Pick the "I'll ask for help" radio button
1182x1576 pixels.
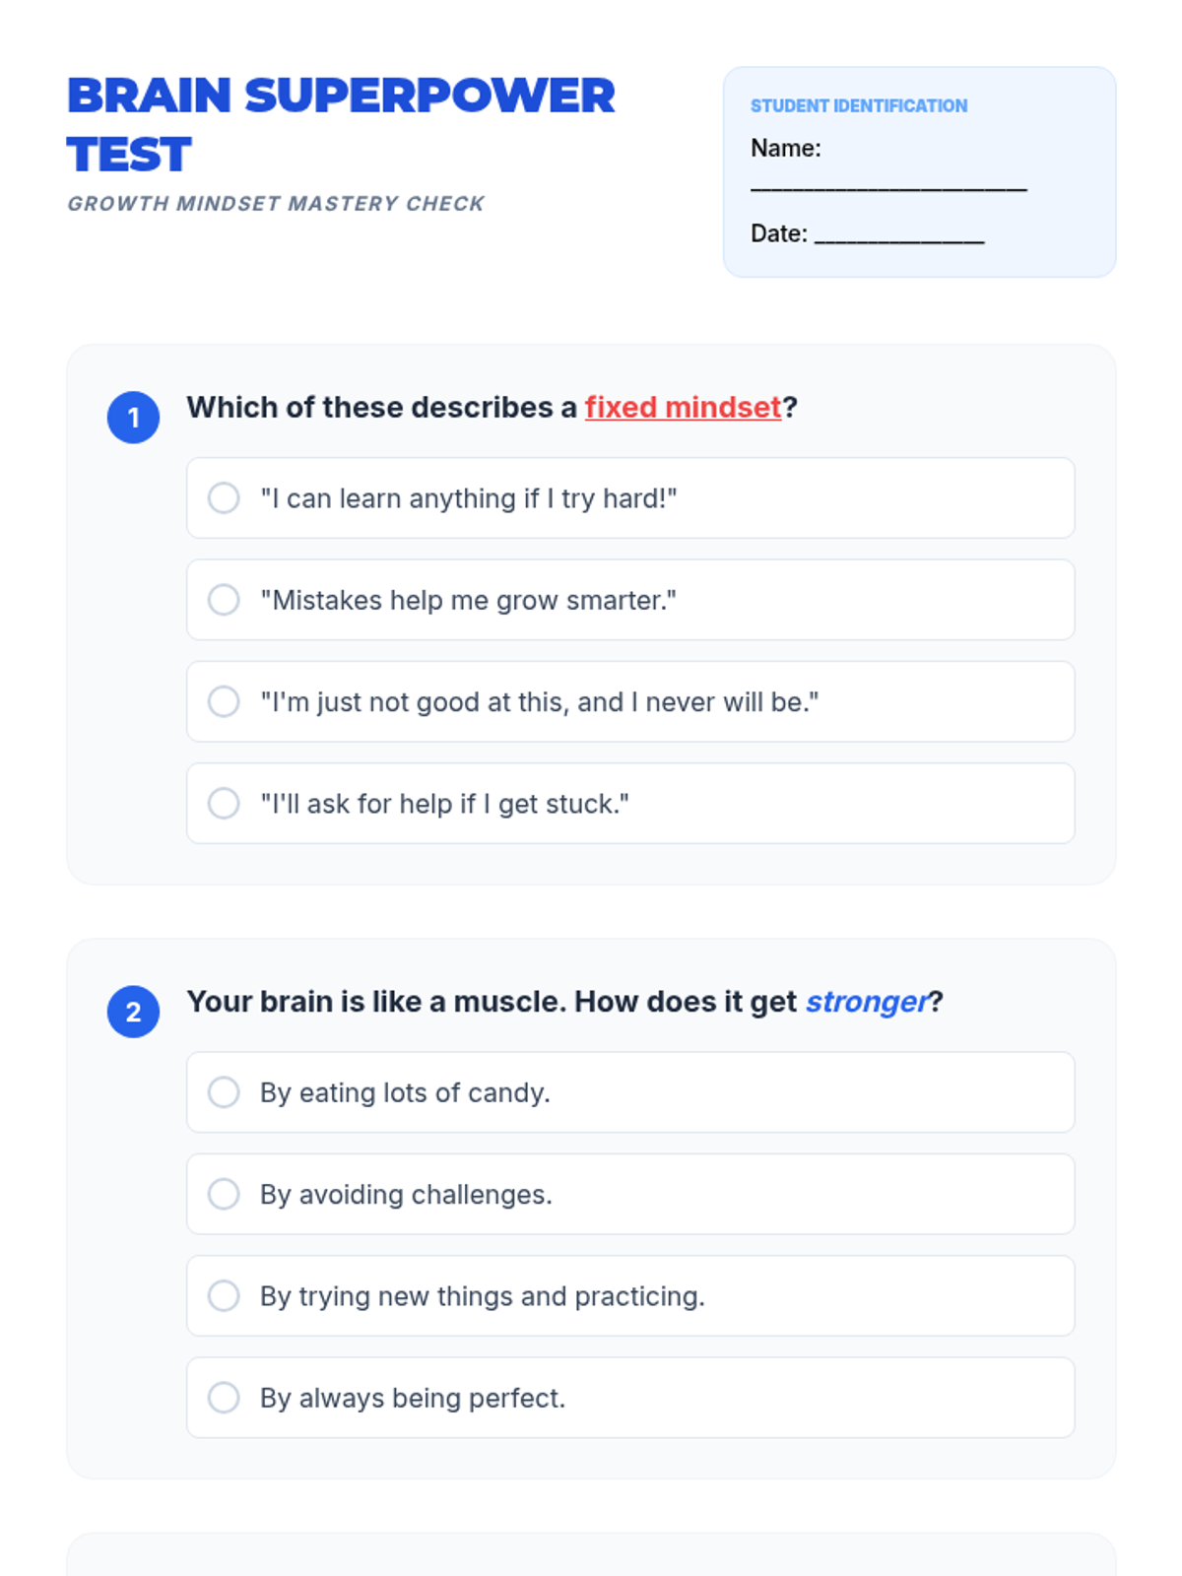pyautogui.click(x=224, y=803)
